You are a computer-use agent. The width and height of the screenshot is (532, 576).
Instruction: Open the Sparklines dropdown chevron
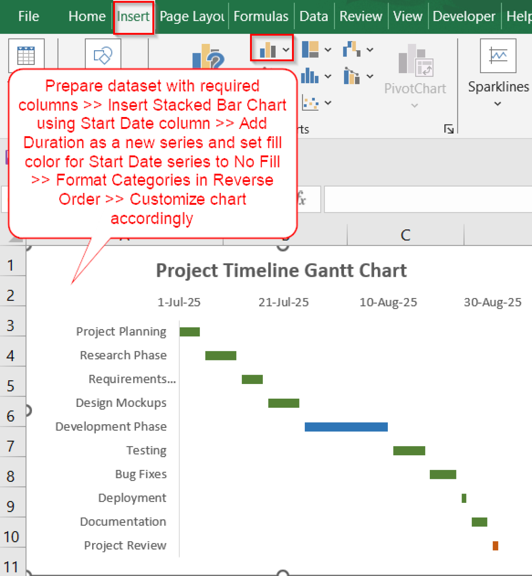497,104
